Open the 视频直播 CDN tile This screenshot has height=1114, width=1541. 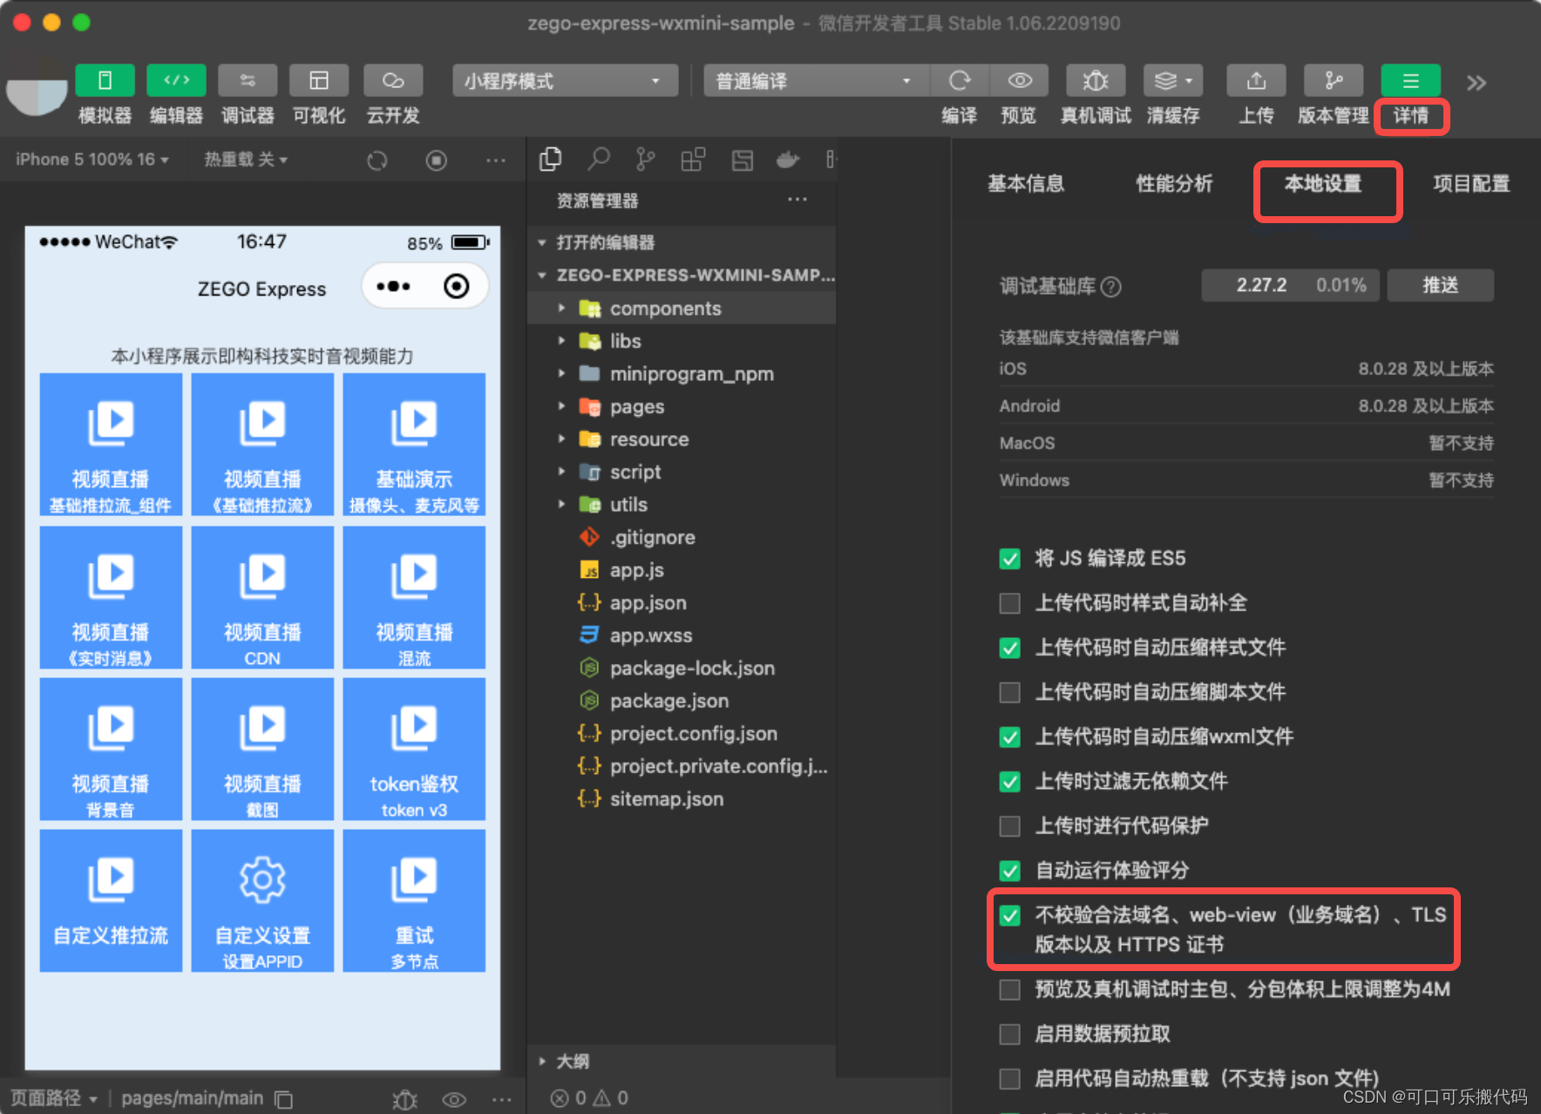point(262,597)
